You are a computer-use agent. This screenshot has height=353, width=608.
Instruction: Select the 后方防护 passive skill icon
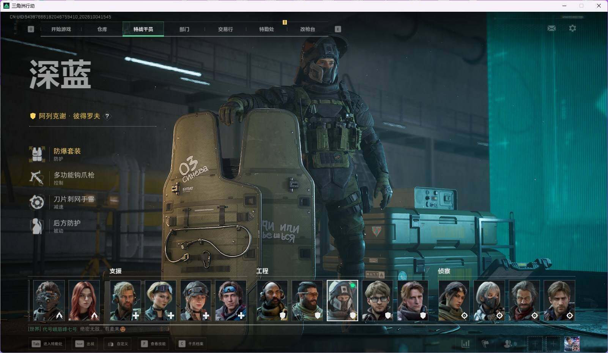[37, 226]
